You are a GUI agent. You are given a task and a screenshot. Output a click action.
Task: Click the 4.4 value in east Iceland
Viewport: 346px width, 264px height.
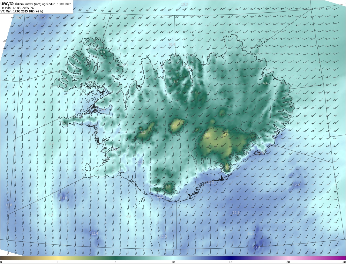pyautogui.click(x=265, y=83)
